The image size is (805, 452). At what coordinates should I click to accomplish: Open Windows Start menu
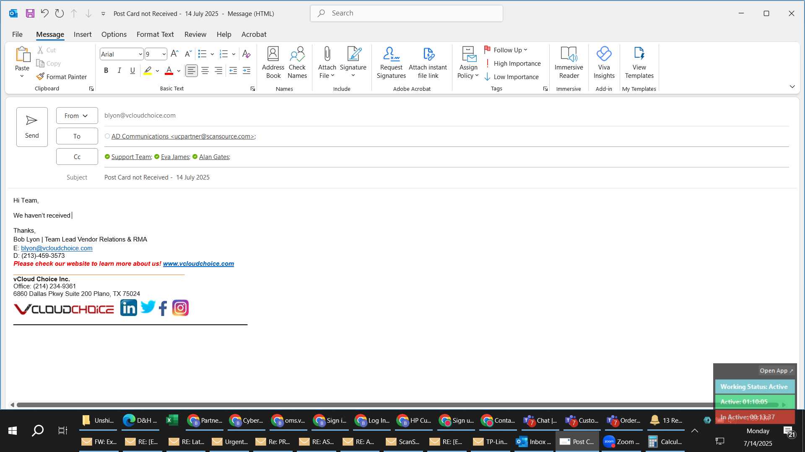click(13, 431)
